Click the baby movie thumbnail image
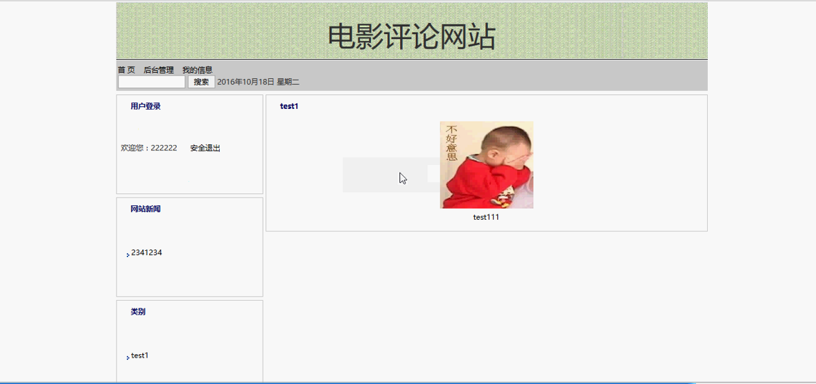 point(487,165)
